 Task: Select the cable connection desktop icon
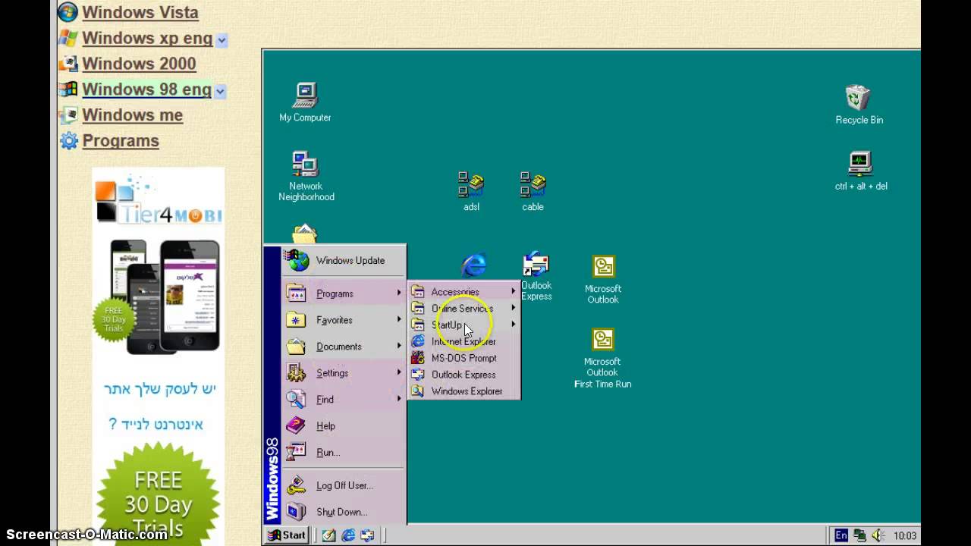tap(533, 190)
